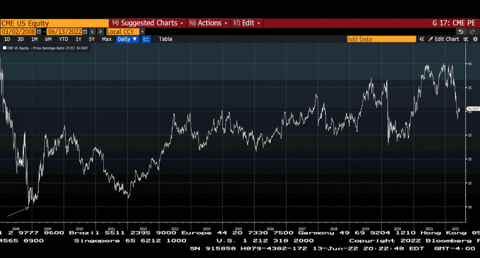
Task: Select the line chart type icon
Action: point(146,39)
